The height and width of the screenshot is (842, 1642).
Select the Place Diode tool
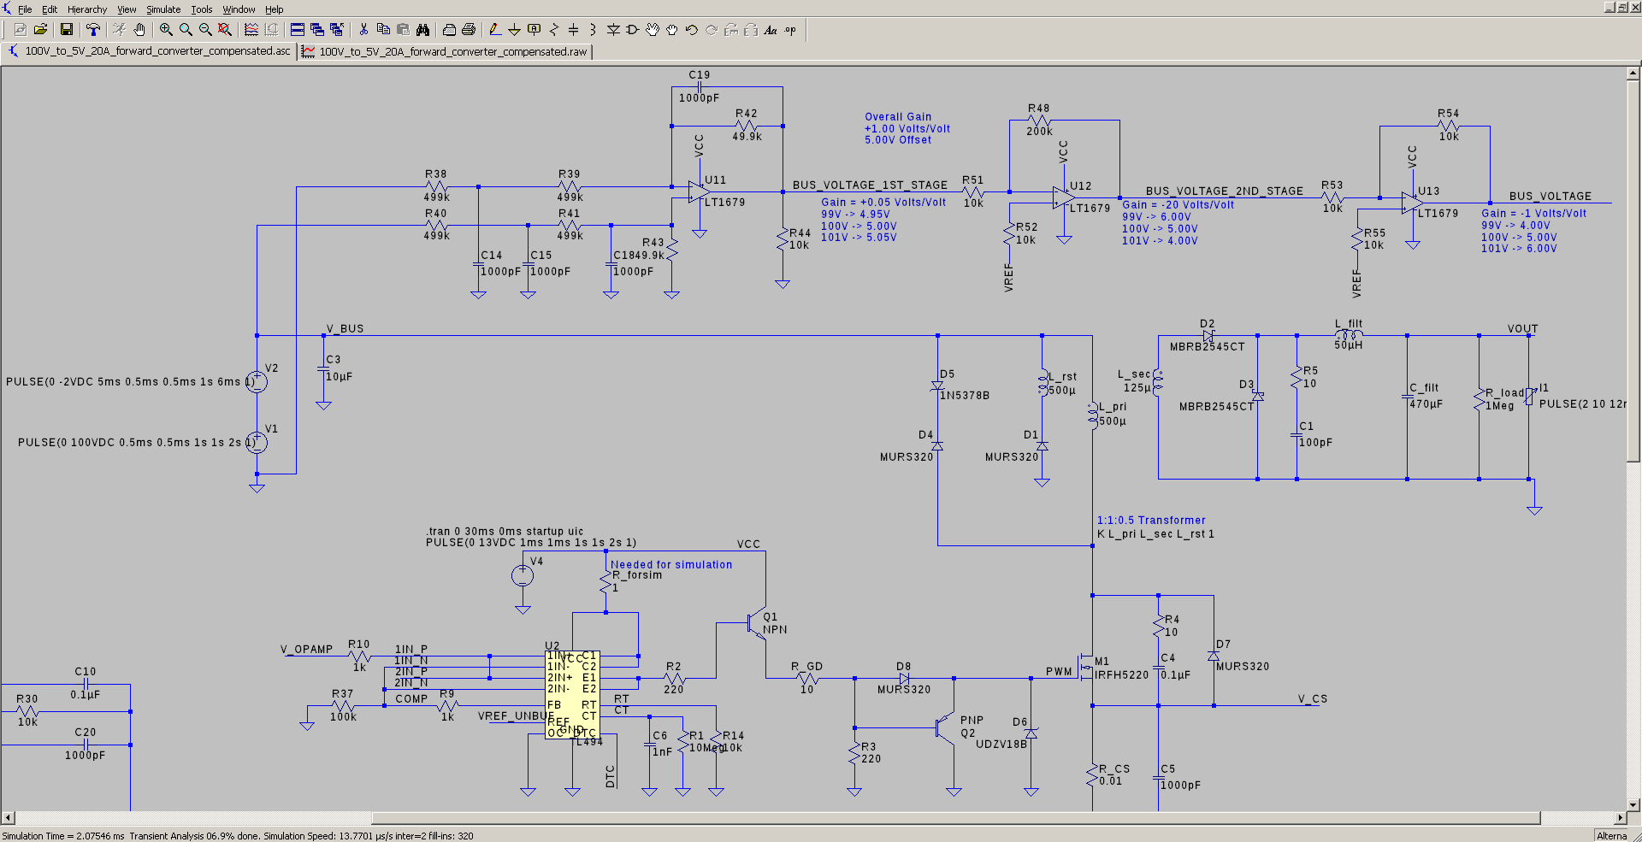tap(613, 30)
